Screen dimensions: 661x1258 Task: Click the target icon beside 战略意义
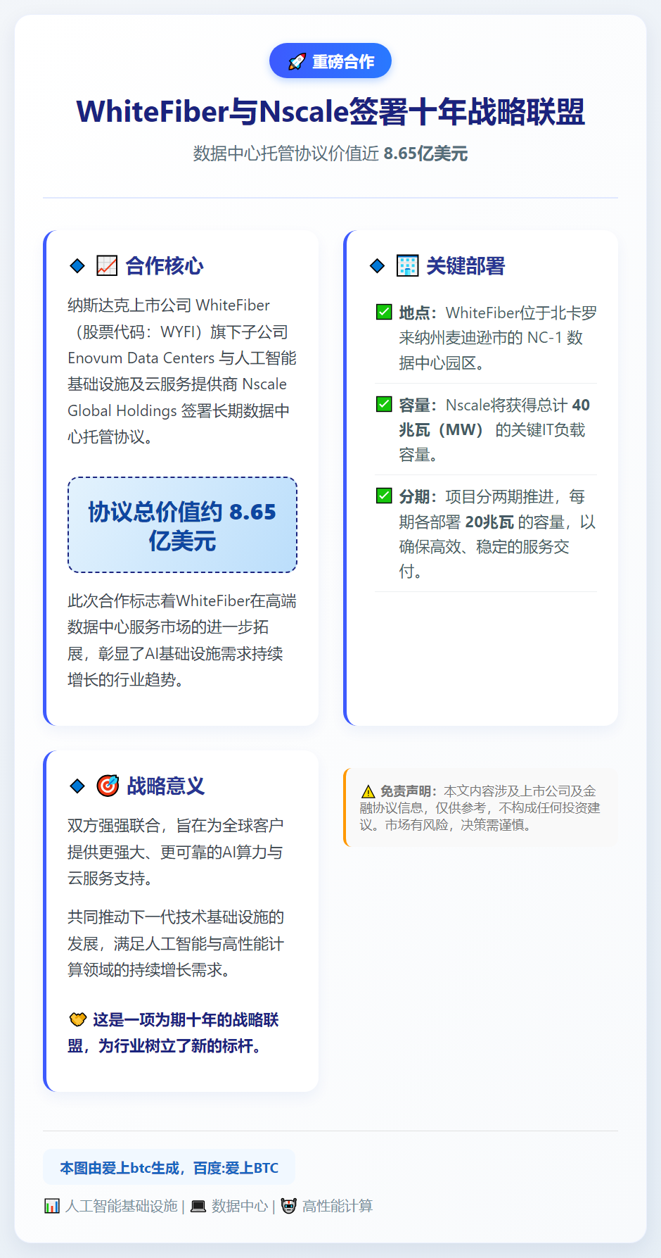108,786
